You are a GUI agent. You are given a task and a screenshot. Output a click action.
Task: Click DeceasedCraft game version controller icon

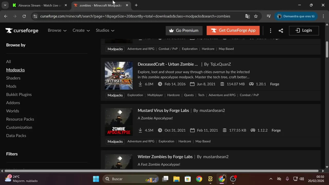(x=251, y=84)
